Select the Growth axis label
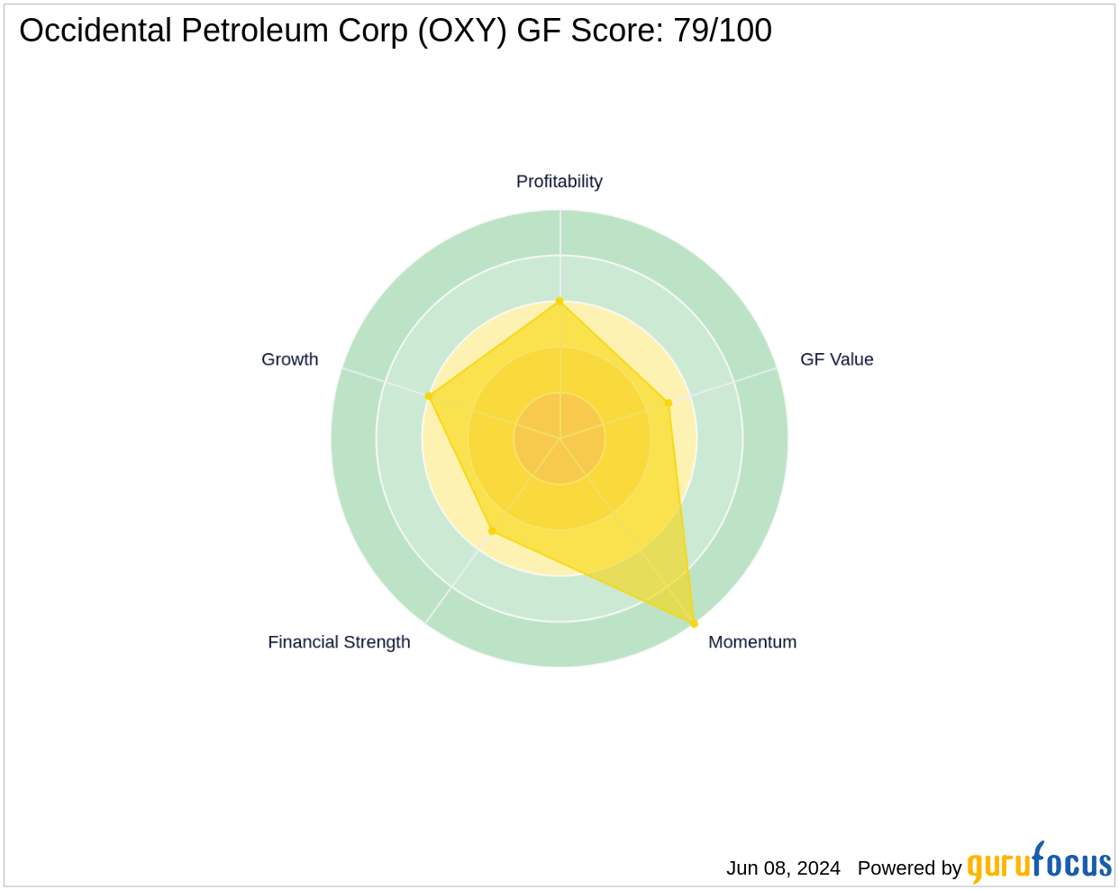 (x=289, y=359)
